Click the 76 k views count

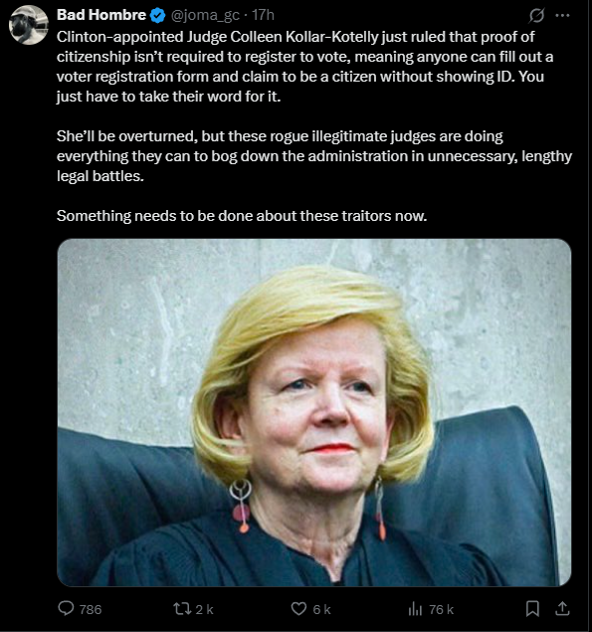coord(441,609)
